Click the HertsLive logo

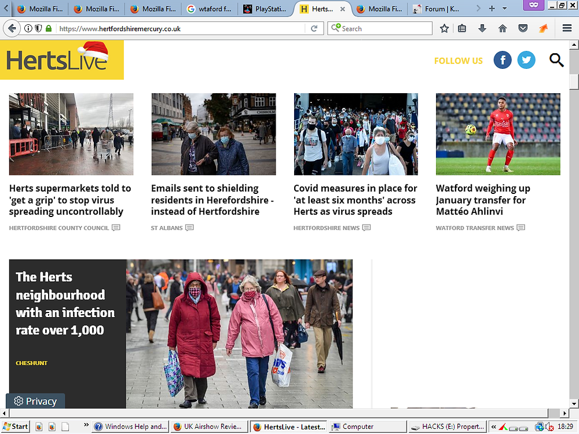[62, 60]
